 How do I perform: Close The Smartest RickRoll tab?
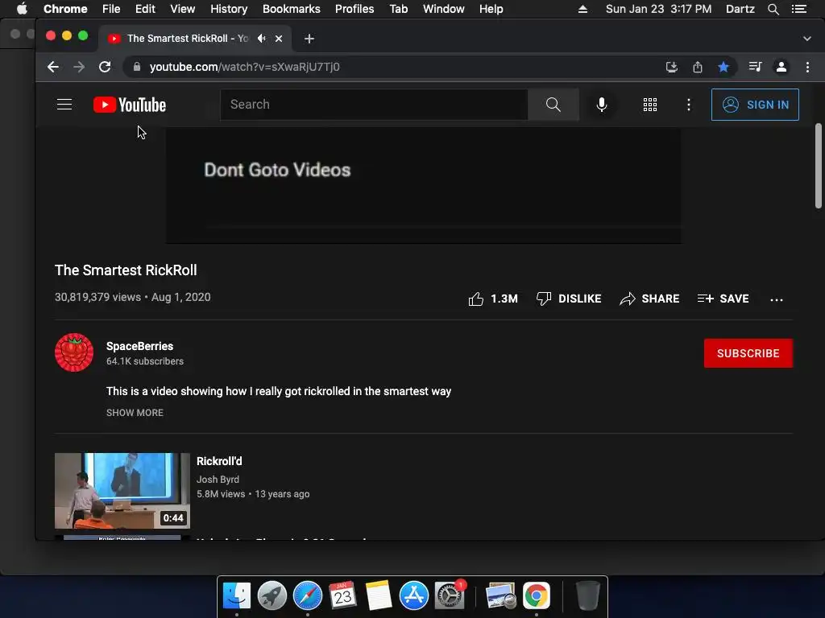pyautogui.click(x=279, y=39)
